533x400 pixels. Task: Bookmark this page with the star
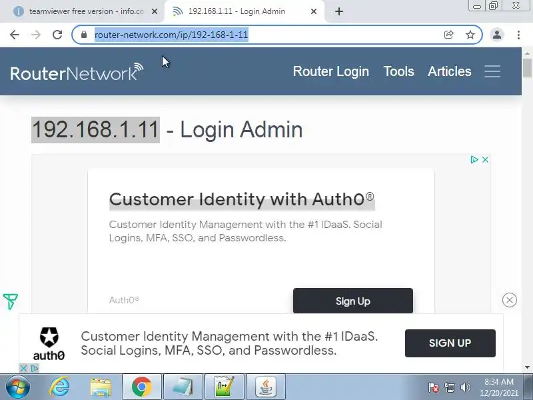coord(470,35)
